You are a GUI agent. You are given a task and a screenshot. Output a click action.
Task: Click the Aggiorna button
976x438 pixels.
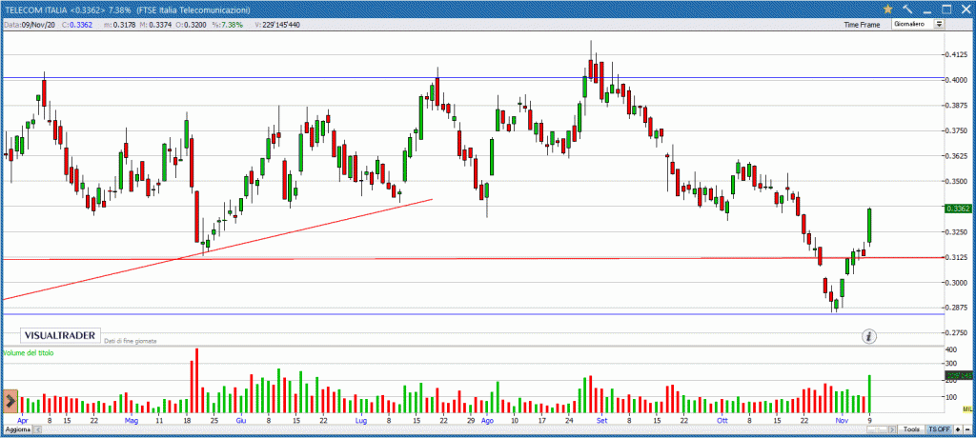[x=17, y=430]
